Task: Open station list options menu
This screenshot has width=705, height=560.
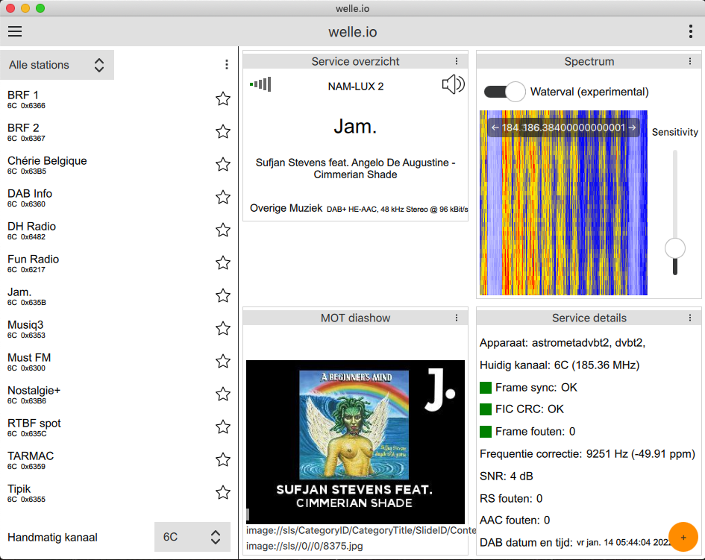Action: pyautogui.click(x=227, y=65)
